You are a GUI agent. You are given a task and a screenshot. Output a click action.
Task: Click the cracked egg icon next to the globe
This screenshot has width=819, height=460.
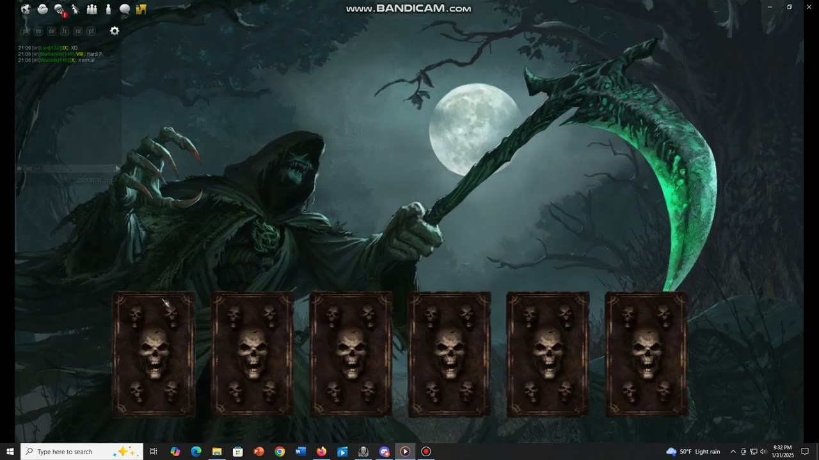[42, 9]
